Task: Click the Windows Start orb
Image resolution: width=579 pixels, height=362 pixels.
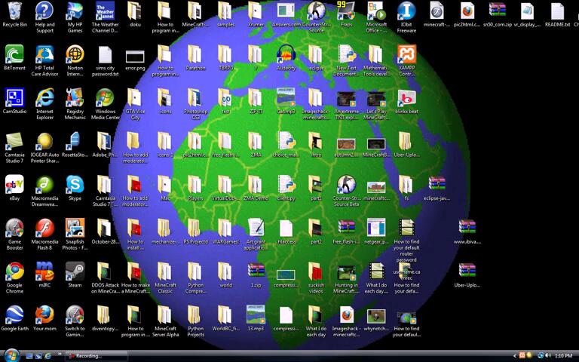Action: 11,355
